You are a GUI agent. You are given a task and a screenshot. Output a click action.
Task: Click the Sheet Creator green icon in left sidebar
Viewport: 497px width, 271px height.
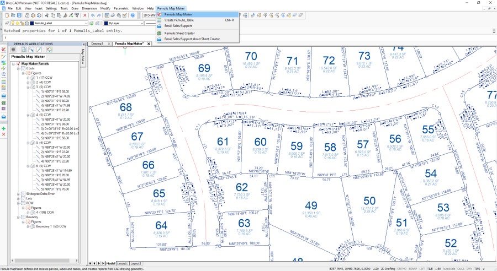click(x=3, y=103)
